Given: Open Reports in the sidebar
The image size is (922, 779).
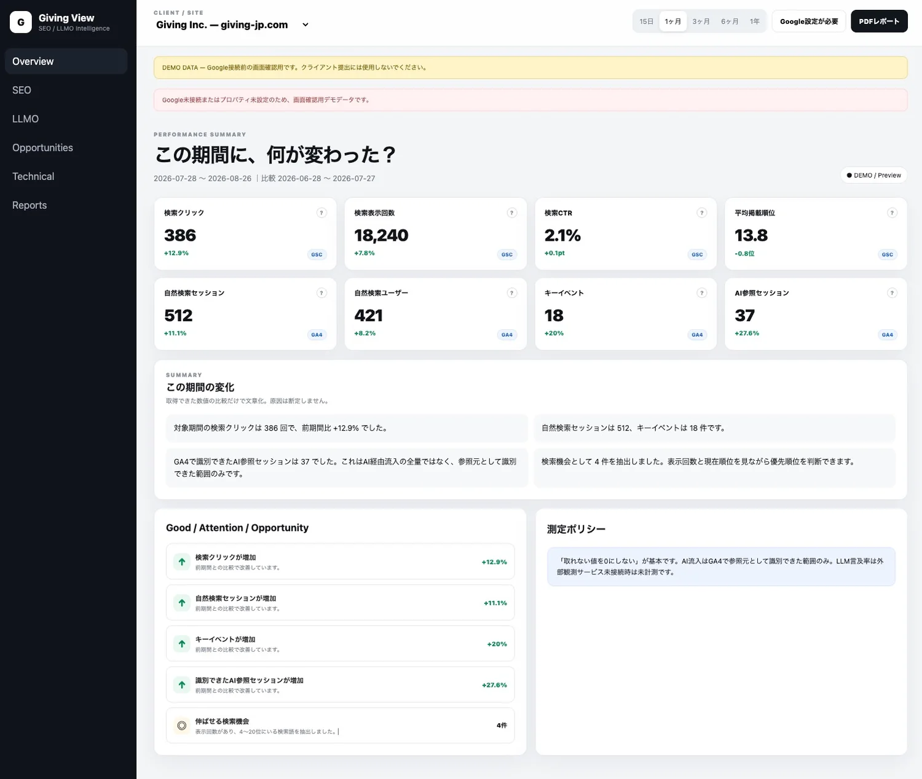Looking at the screenshot, I should [66, 205].
